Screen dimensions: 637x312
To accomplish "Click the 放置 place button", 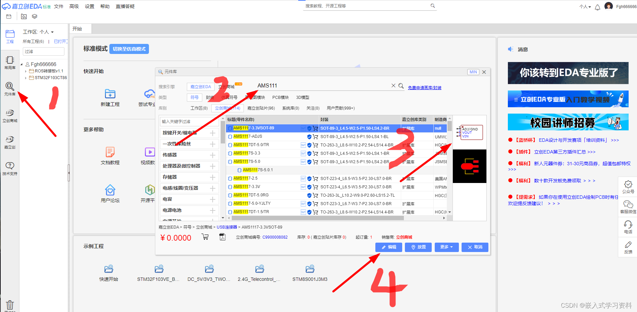I will 418,247.
